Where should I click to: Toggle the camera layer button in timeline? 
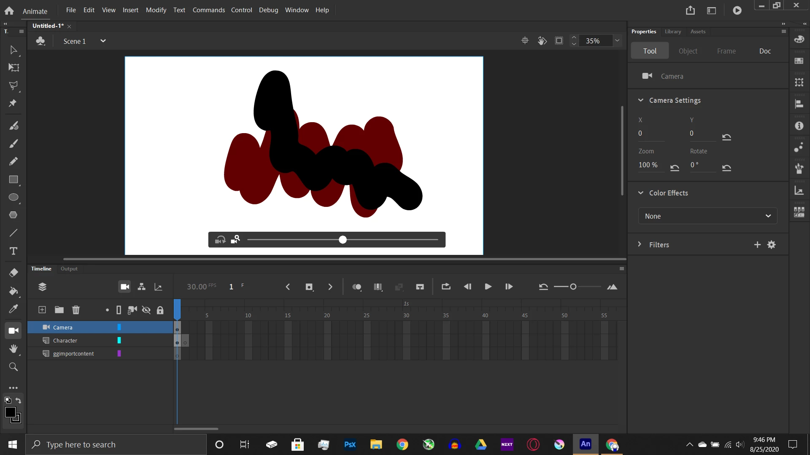click(x=124, y=287)
